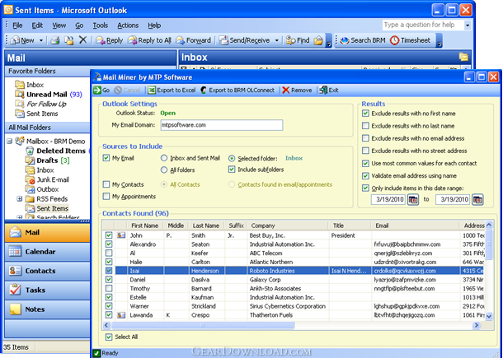The image size is (503, 358).
Task: Toggle Validate email address using name
Action: tap(365, 176)
